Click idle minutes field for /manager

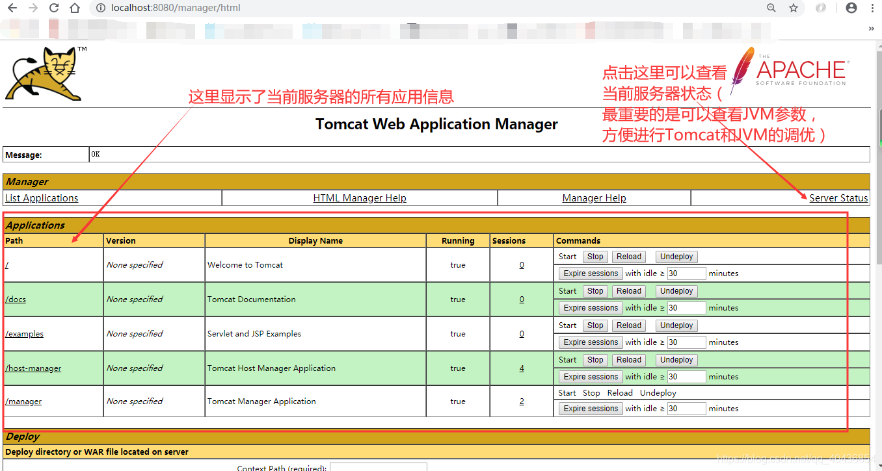point(686,409)
